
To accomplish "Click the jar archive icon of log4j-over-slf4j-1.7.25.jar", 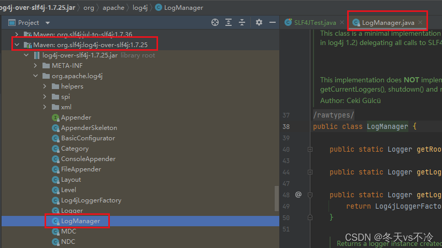I will 37,55.
